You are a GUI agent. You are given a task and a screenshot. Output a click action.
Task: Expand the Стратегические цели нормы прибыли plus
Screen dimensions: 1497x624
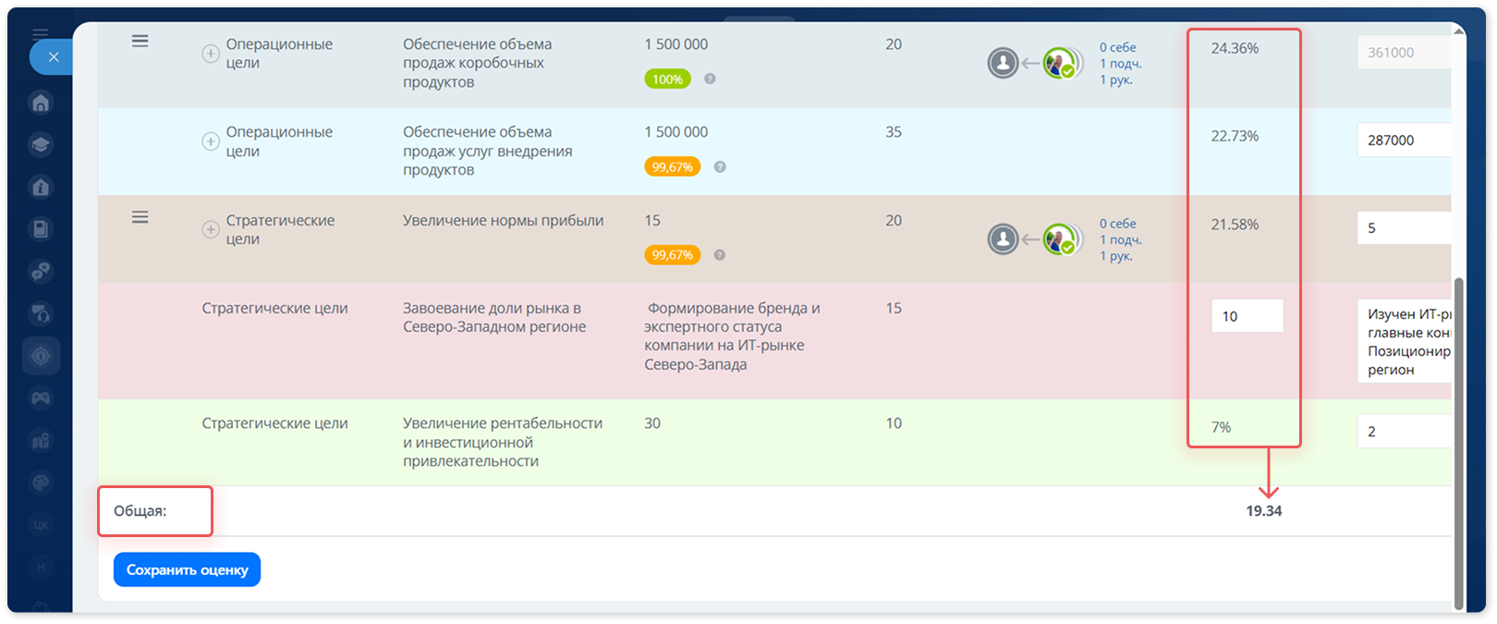(211, 229)
